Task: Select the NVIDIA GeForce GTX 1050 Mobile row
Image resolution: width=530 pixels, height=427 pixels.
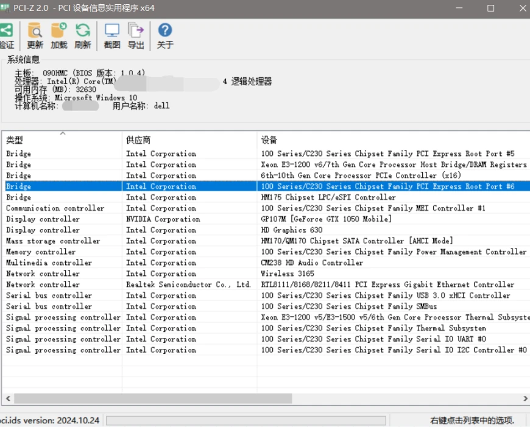Action: [x=326, y=219]
